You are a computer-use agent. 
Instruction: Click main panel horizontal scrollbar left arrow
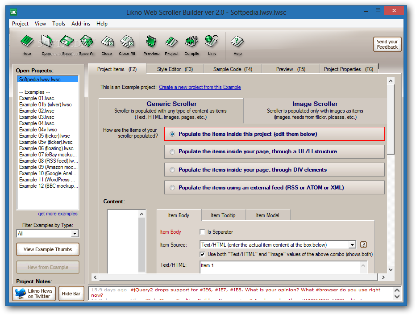(x=95, y=277)
